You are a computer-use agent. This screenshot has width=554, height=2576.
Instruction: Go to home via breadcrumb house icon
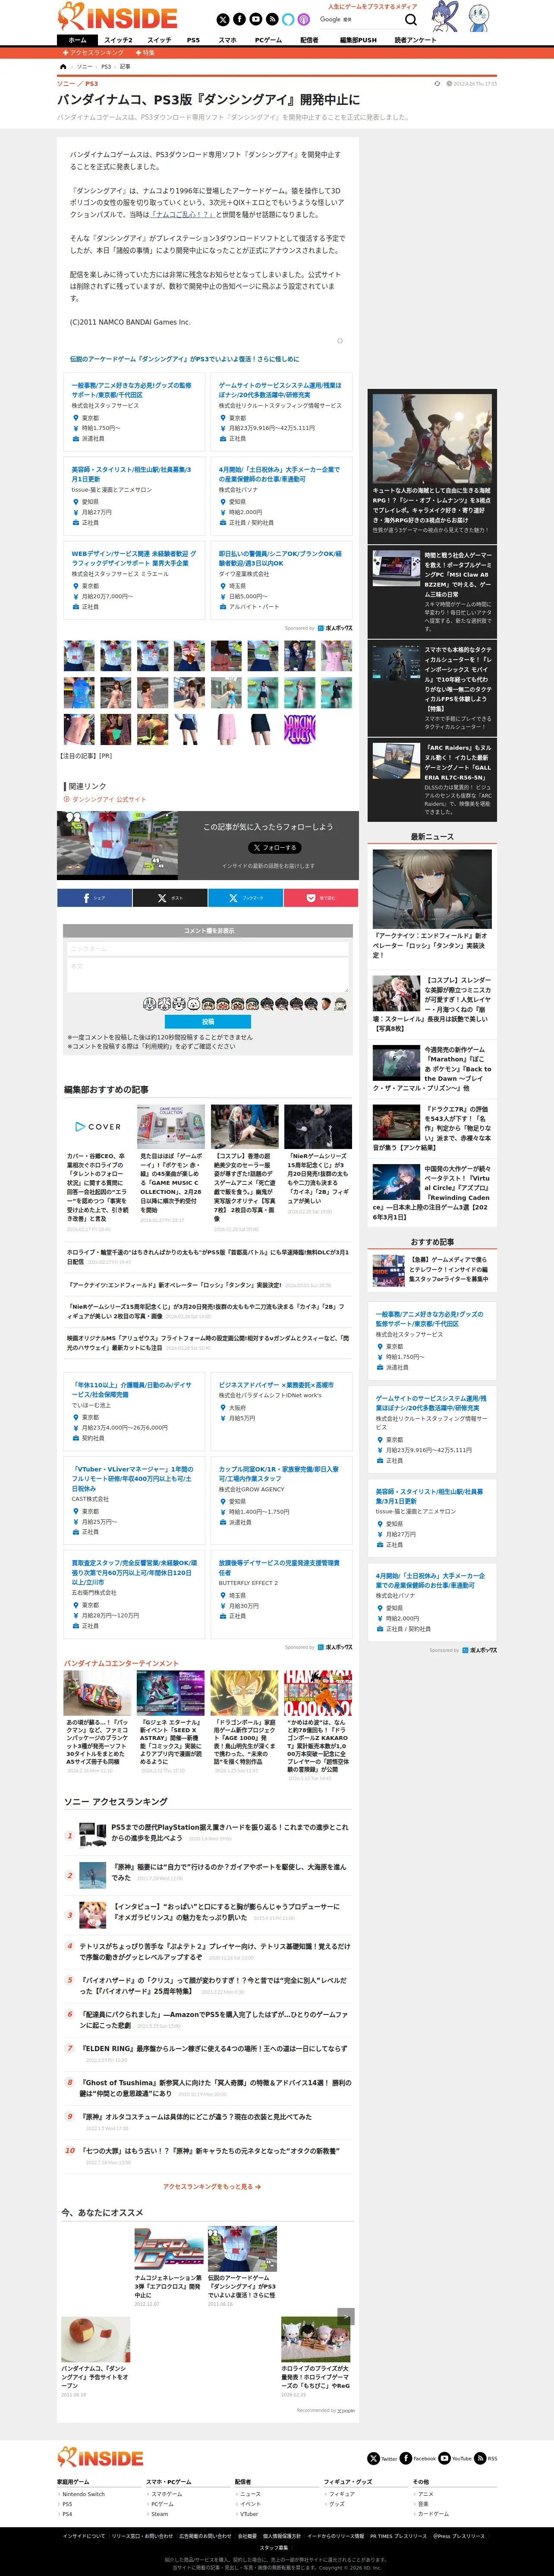pos(63,67)
